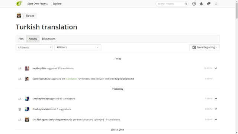The image size is (238, 134).
Task: Select the Activity tab
Action: (33, 39)
